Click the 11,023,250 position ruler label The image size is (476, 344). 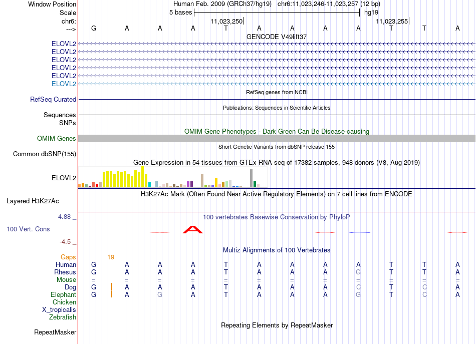point(227,21)
